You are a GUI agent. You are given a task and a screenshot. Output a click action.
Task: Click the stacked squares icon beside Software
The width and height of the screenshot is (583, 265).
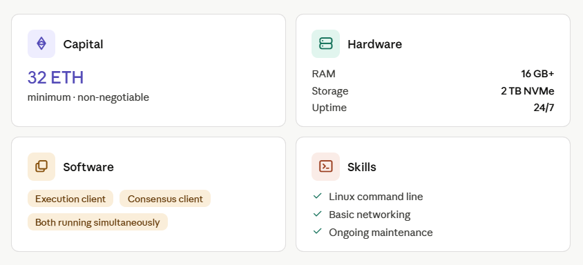41,166
